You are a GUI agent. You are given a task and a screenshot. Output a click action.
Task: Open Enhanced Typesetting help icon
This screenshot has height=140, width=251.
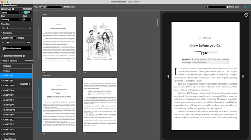pyautogui.click(x=24, y=56)
